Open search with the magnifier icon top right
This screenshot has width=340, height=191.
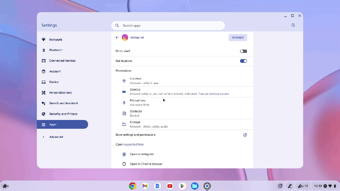tap(293, 25)
